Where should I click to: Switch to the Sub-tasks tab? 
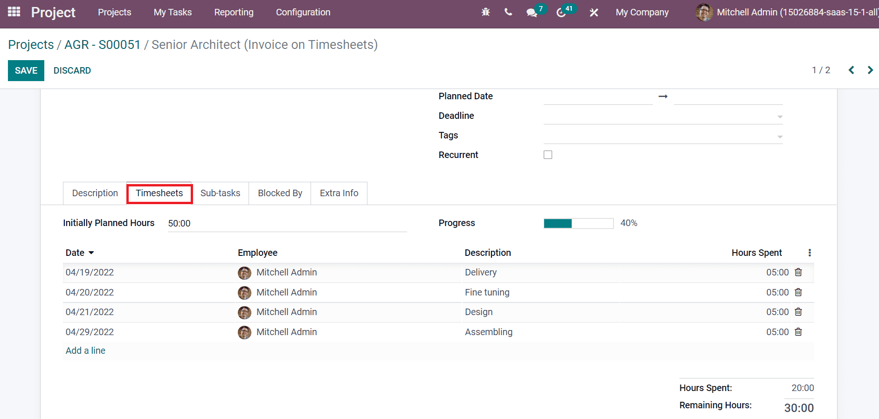(x=220, y=193)
